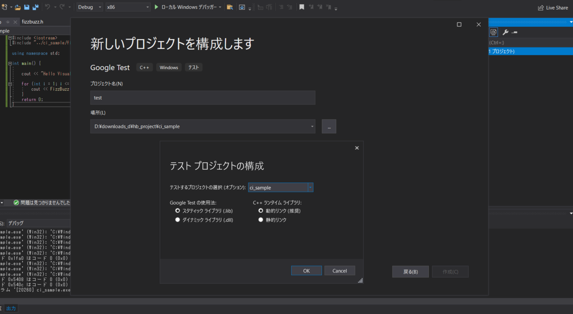Click the "return 0;" code line
Viewport: 573px width, 314px height.
[x=32, y=99]
